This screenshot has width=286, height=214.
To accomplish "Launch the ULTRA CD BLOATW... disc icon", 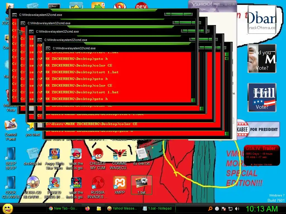I will point(33,188).
